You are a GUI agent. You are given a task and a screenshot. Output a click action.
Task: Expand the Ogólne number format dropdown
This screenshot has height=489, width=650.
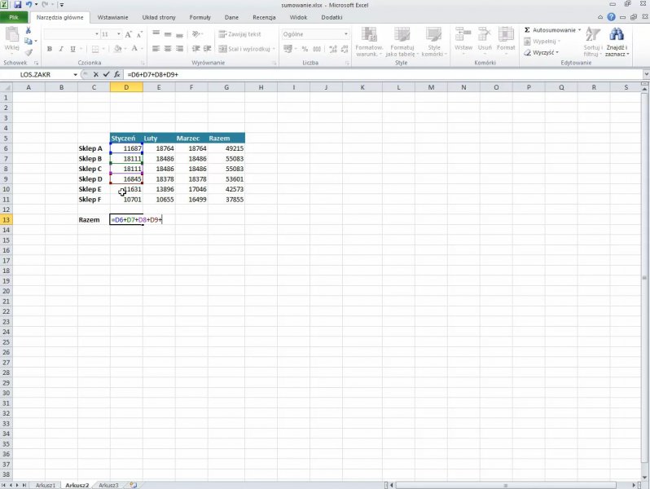pyautogui.click(x=346, y=34)
